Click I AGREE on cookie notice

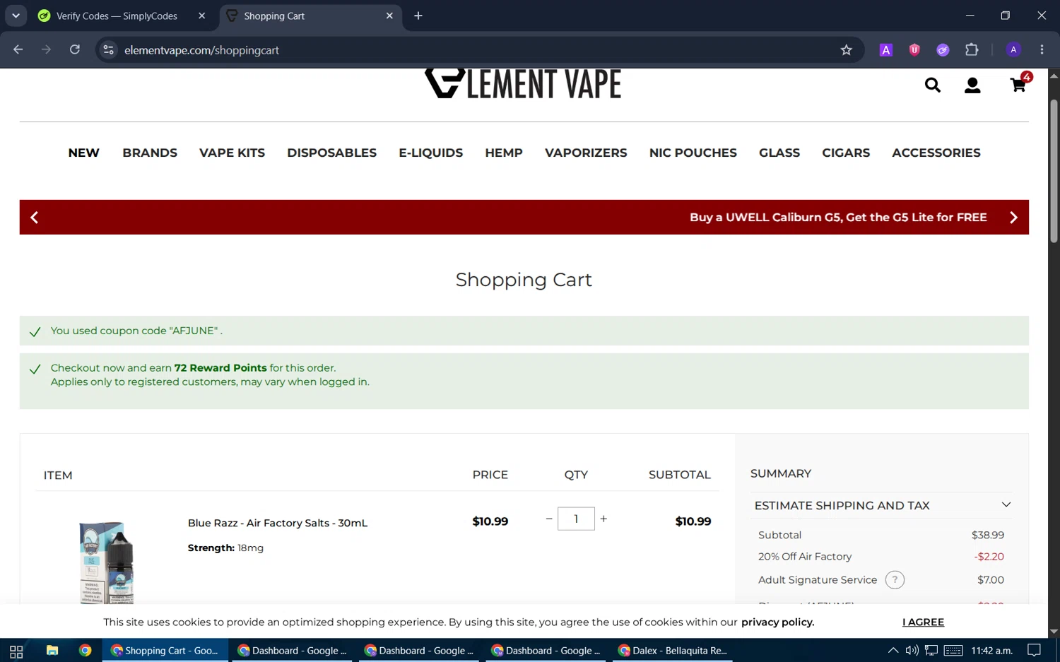[923, 622]
